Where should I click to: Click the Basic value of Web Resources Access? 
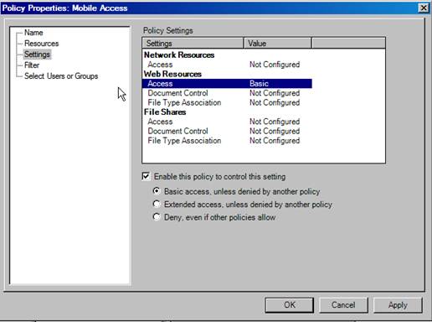point(259,84)
